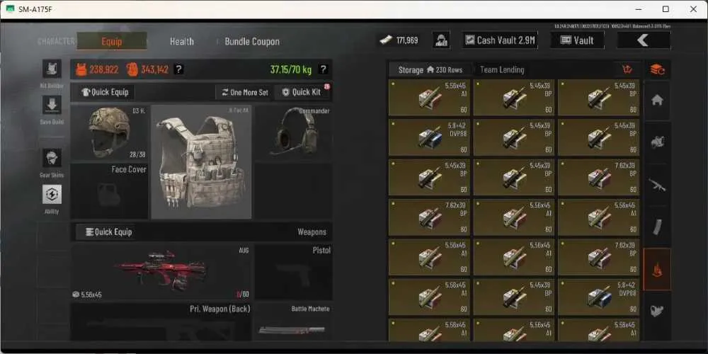Select 5.8x42 DVP88 ammo in second storage row
This screenshot has width=708, height=354.
[429, 138]
